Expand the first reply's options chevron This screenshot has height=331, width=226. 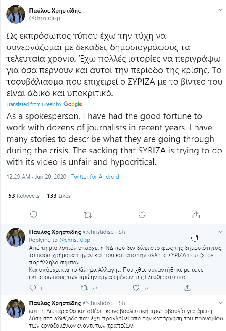coord(220,232)
